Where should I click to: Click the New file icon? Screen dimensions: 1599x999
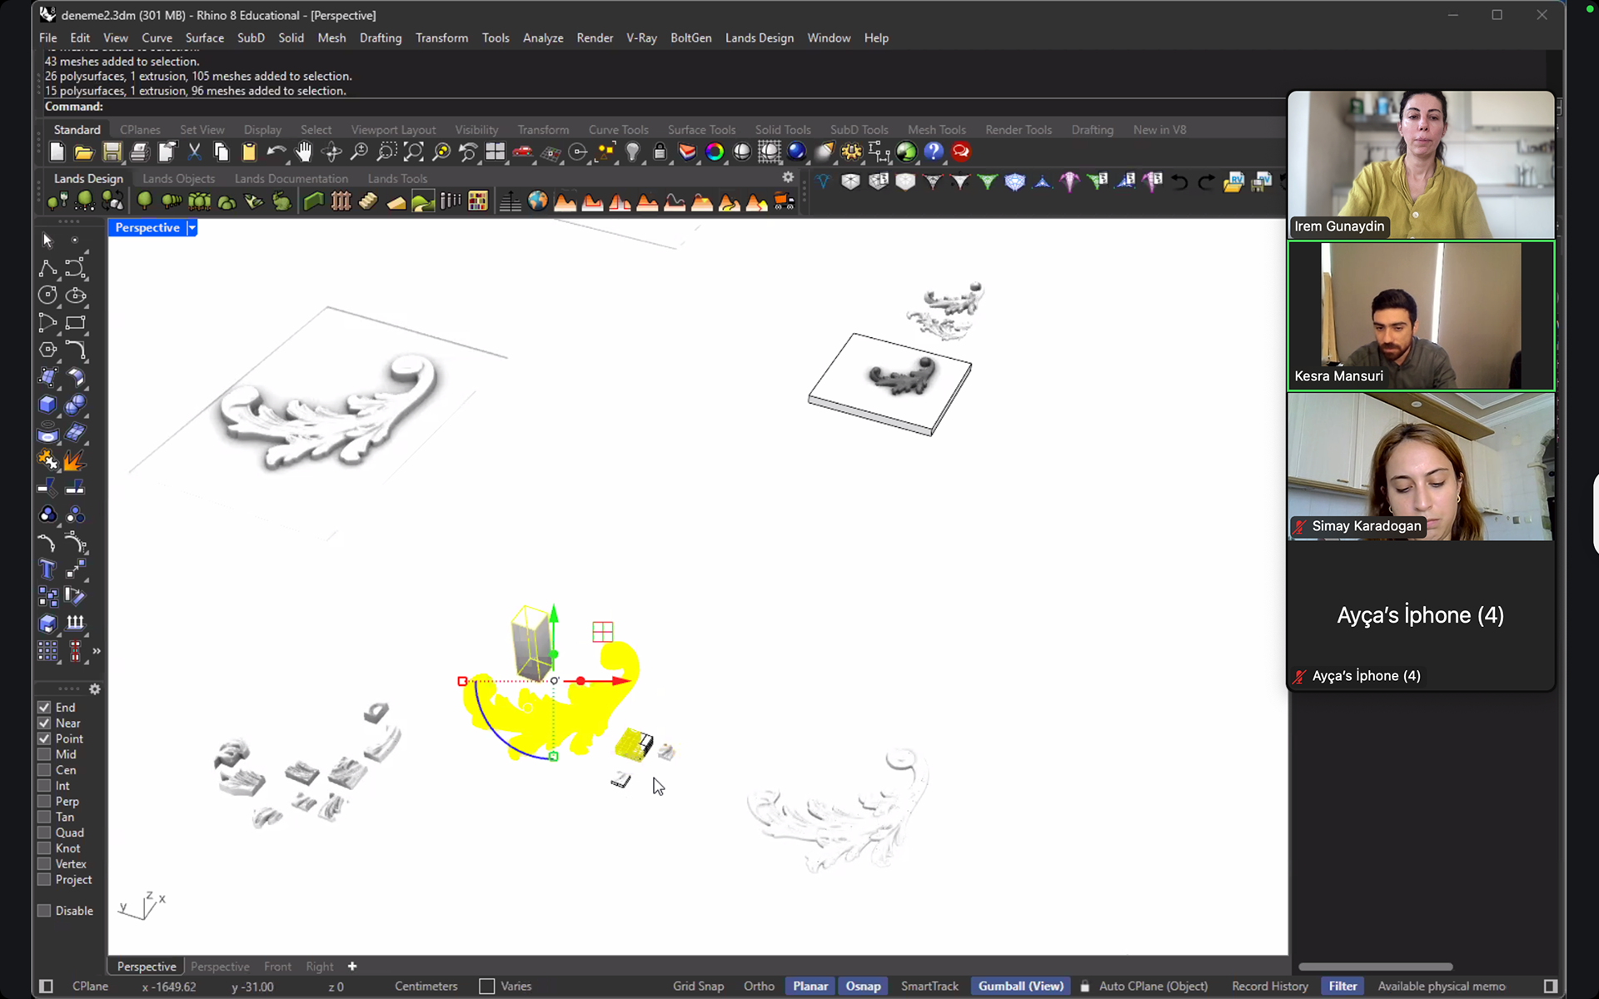pyautogui.click(x=57, y=152)
